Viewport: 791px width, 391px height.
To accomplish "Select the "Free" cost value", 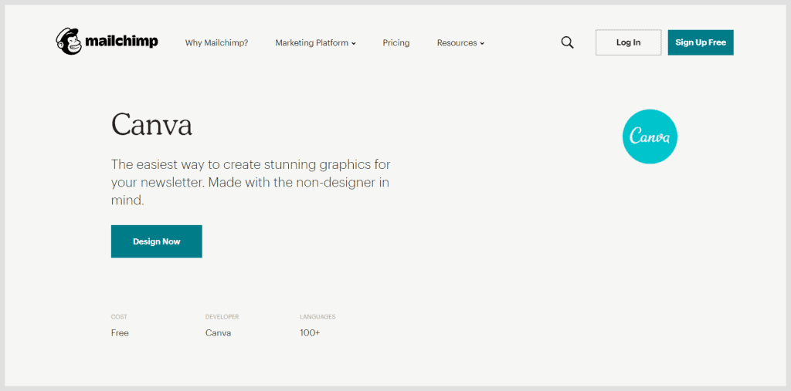I will point(120,333).
